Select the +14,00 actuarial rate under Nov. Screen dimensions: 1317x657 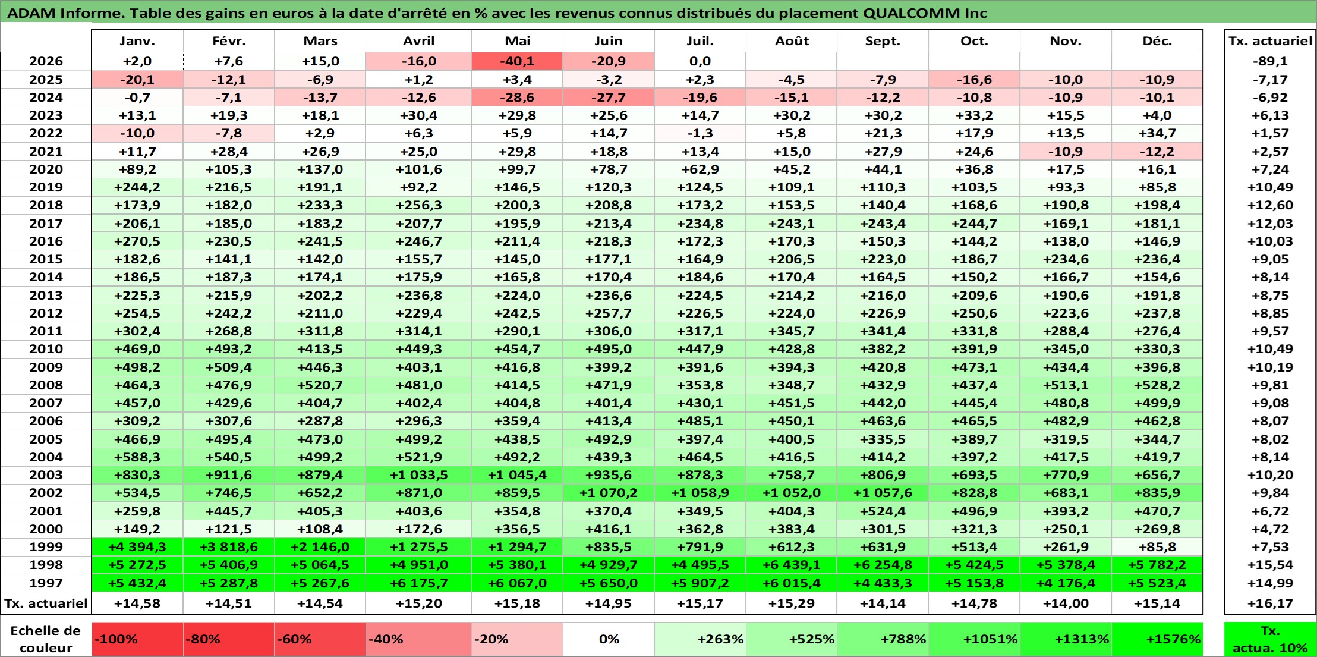click(1066, 603)
